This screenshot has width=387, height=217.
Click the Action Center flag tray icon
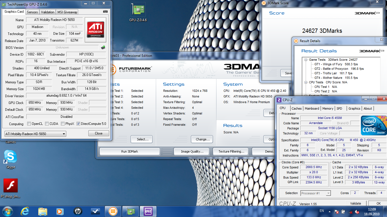[337, 212]
